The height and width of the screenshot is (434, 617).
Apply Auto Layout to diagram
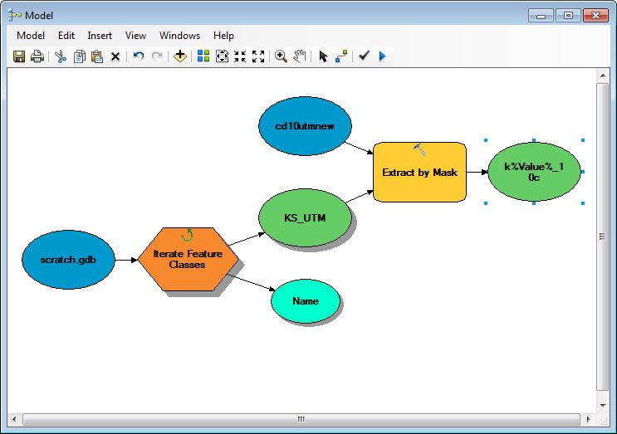(x=203, y=56)
